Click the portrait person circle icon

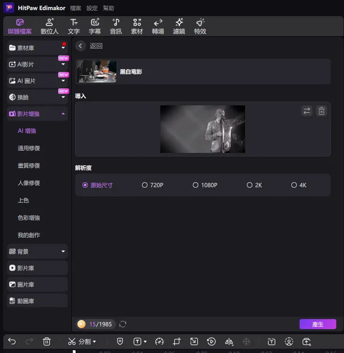[x=289, y=341]
